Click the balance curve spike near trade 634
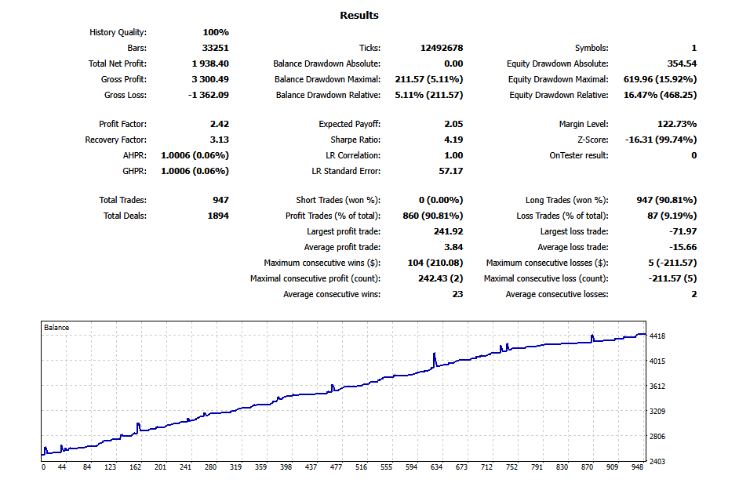 tap(435, 353)
